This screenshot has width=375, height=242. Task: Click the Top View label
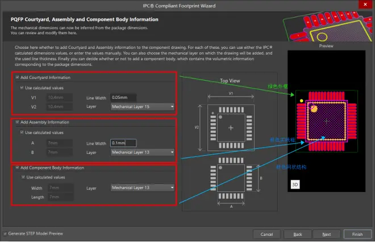pyautogui.click(x=230, y=81)
